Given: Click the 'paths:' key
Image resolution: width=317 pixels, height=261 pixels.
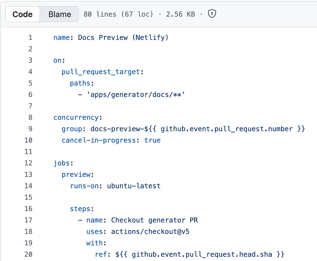Looking at the screenshot, I should pos(82,83).
